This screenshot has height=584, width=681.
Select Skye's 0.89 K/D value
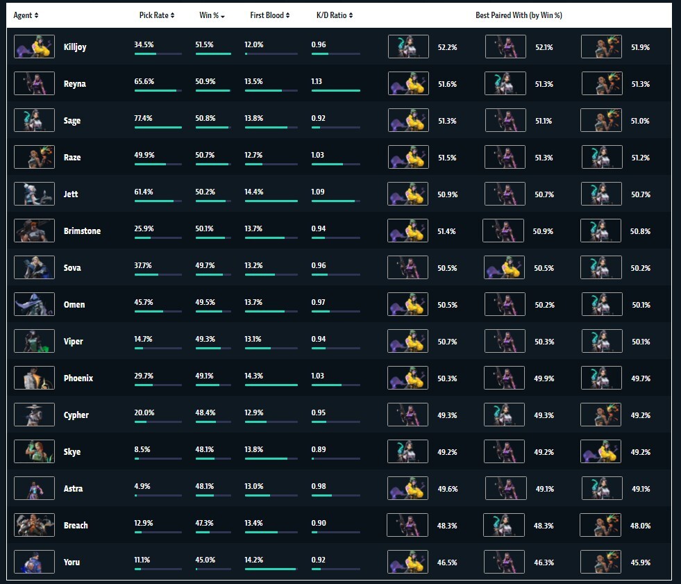[319, 449]
